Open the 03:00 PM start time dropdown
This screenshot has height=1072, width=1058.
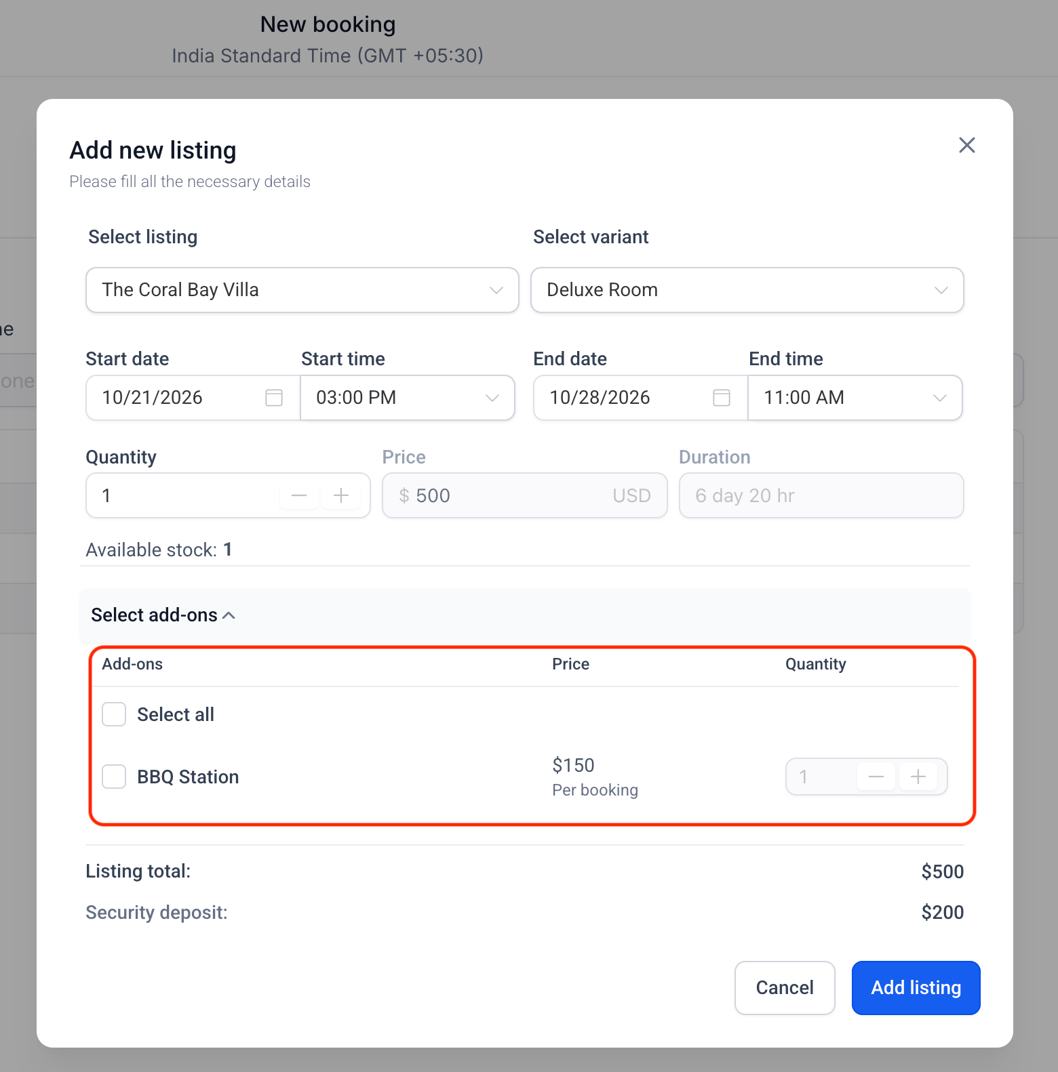coord(408,398)
